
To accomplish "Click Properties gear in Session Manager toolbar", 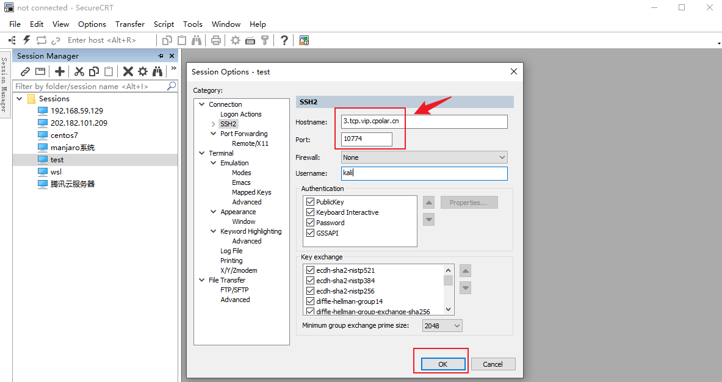I will click(x=143, y=71).
